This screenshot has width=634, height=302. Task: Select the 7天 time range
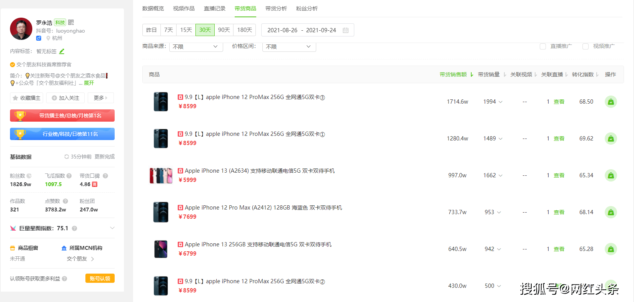169,30
